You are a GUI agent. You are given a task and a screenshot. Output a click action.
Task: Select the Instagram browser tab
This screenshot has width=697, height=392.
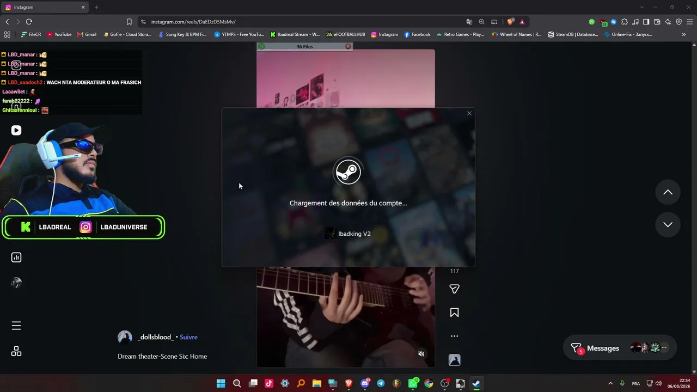click(45, 7)
